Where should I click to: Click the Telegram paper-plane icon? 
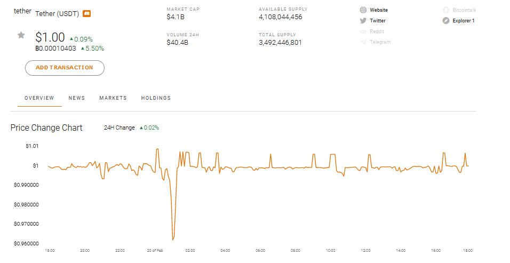363,42
